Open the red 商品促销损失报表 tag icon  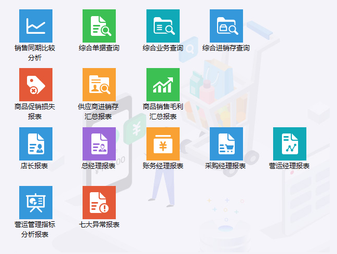click(35, 85)
